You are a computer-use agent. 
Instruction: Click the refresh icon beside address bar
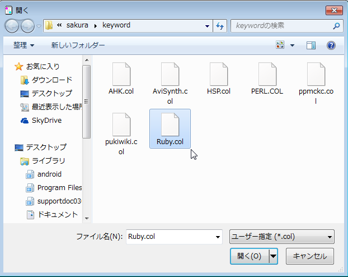tap(220, 26)
